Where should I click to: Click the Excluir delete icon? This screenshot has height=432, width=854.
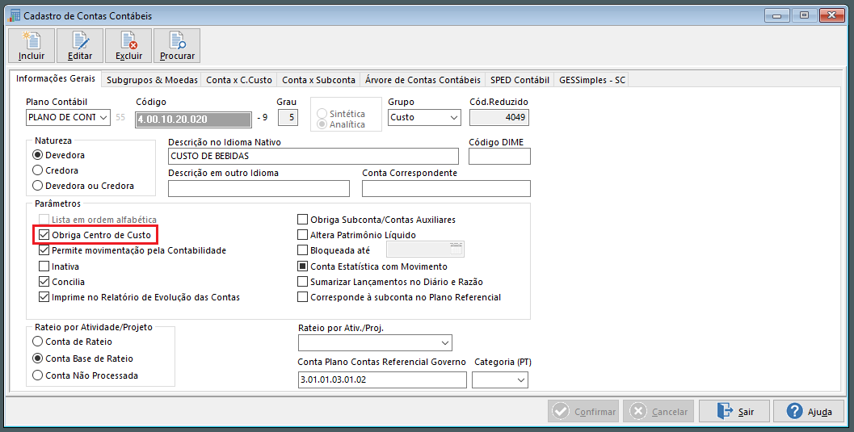pos(128,45)
